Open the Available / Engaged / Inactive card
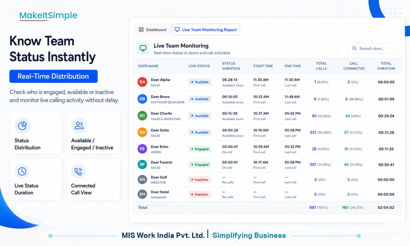410x246 pixels. (93, 133)
